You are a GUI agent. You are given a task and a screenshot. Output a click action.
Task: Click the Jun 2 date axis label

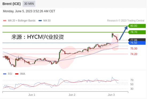coord(72,95)
